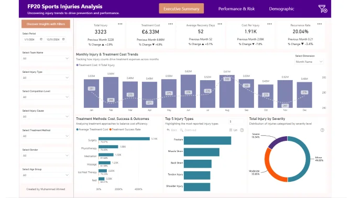Expand Select Gender dropdown
Viewport: 352px width, 198px height.
tap(46, 156)
